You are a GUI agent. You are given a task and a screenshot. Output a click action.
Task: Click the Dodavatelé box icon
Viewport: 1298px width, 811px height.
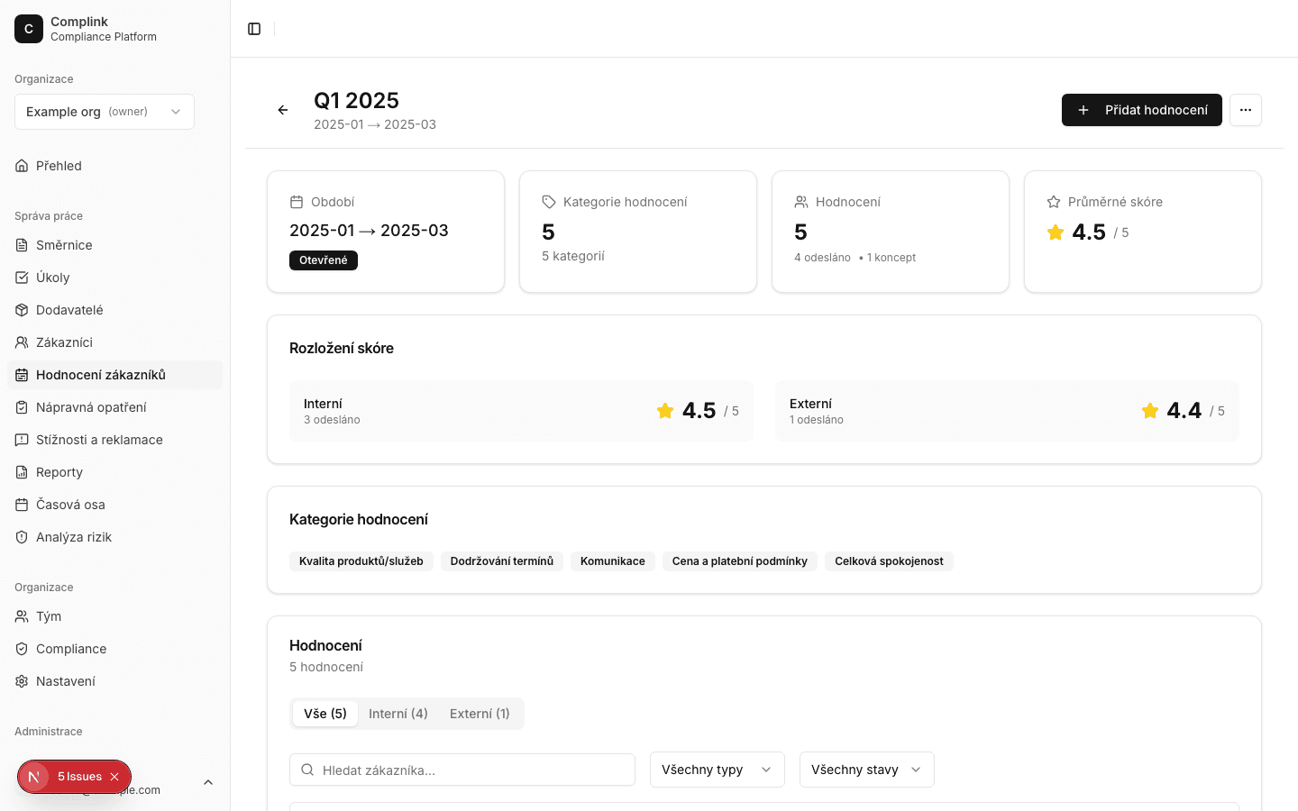22,310
